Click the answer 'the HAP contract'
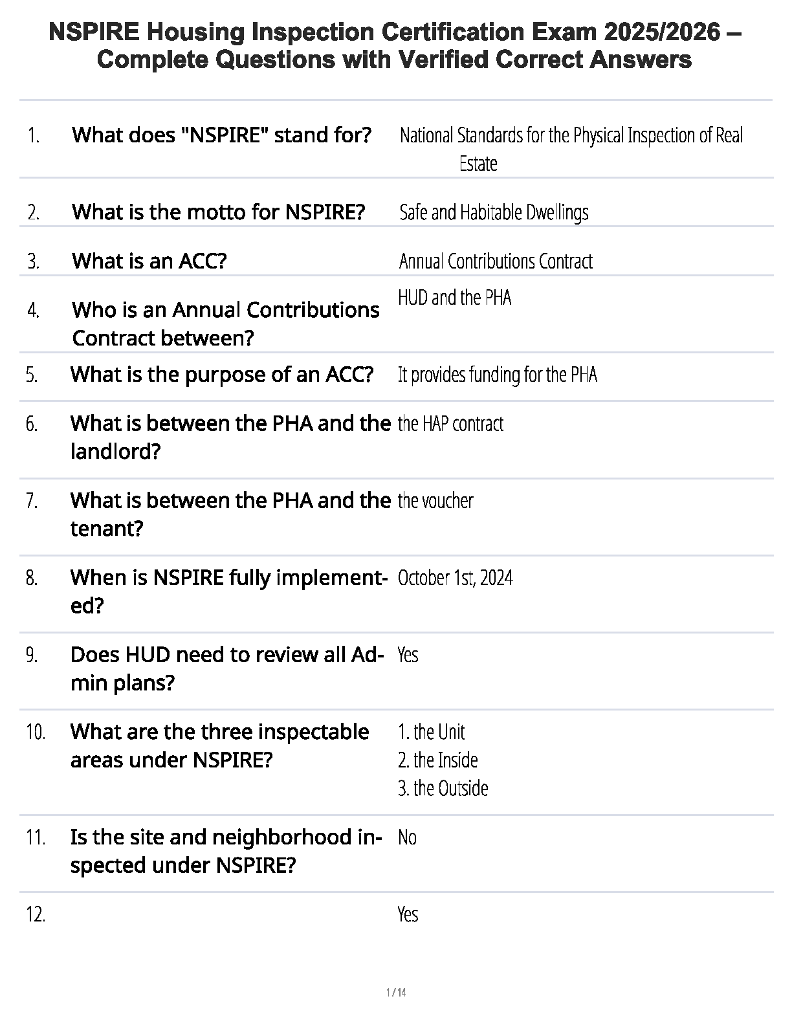This screenshot has height=1025, width=792. [450, 424]
